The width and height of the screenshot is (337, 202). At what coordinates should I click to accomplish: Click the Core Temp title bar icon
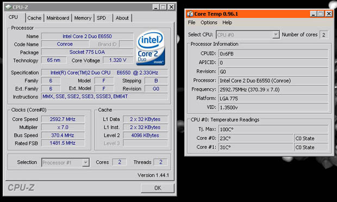point(190,14)
